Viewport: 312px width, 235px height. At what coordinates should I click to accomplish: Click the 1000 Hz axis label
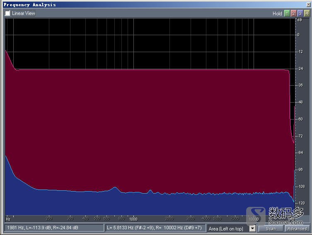[133, 219]
